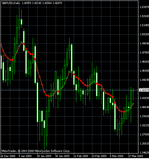
Task: Select the 1.34620 price scale label
Action: click(144, 153)
